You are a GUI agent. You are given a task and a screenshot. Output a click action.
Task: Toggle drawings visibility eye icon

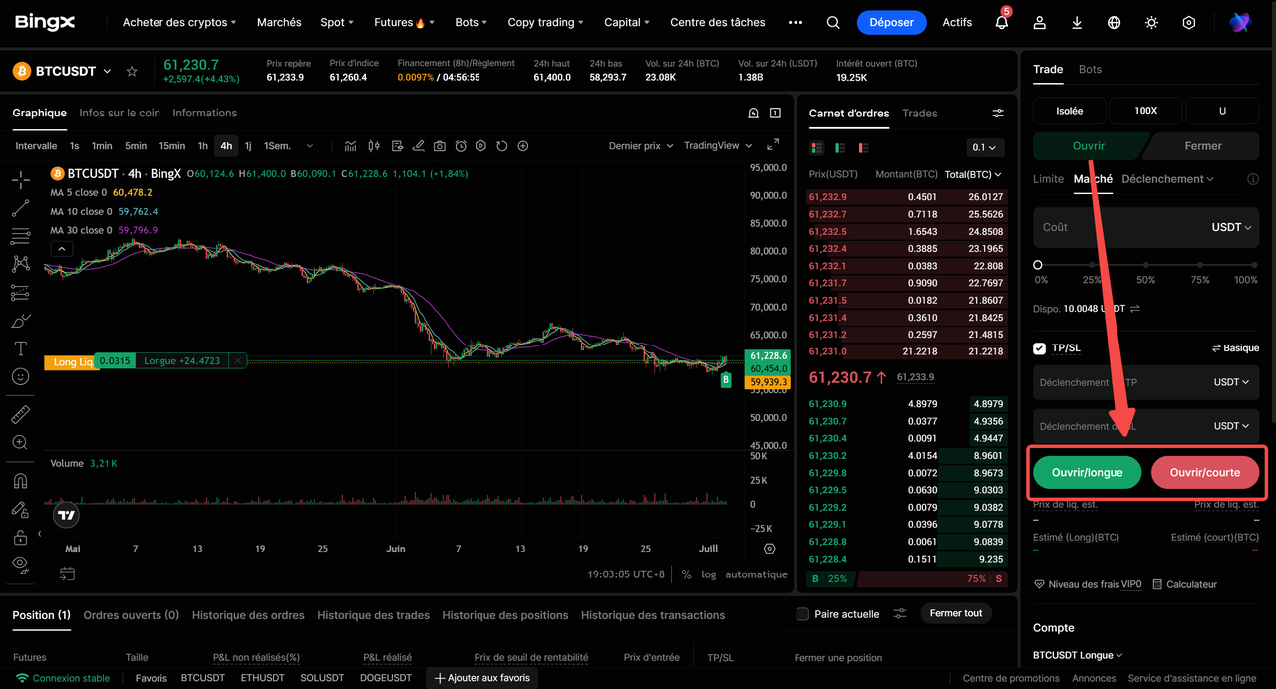[20, 563]
